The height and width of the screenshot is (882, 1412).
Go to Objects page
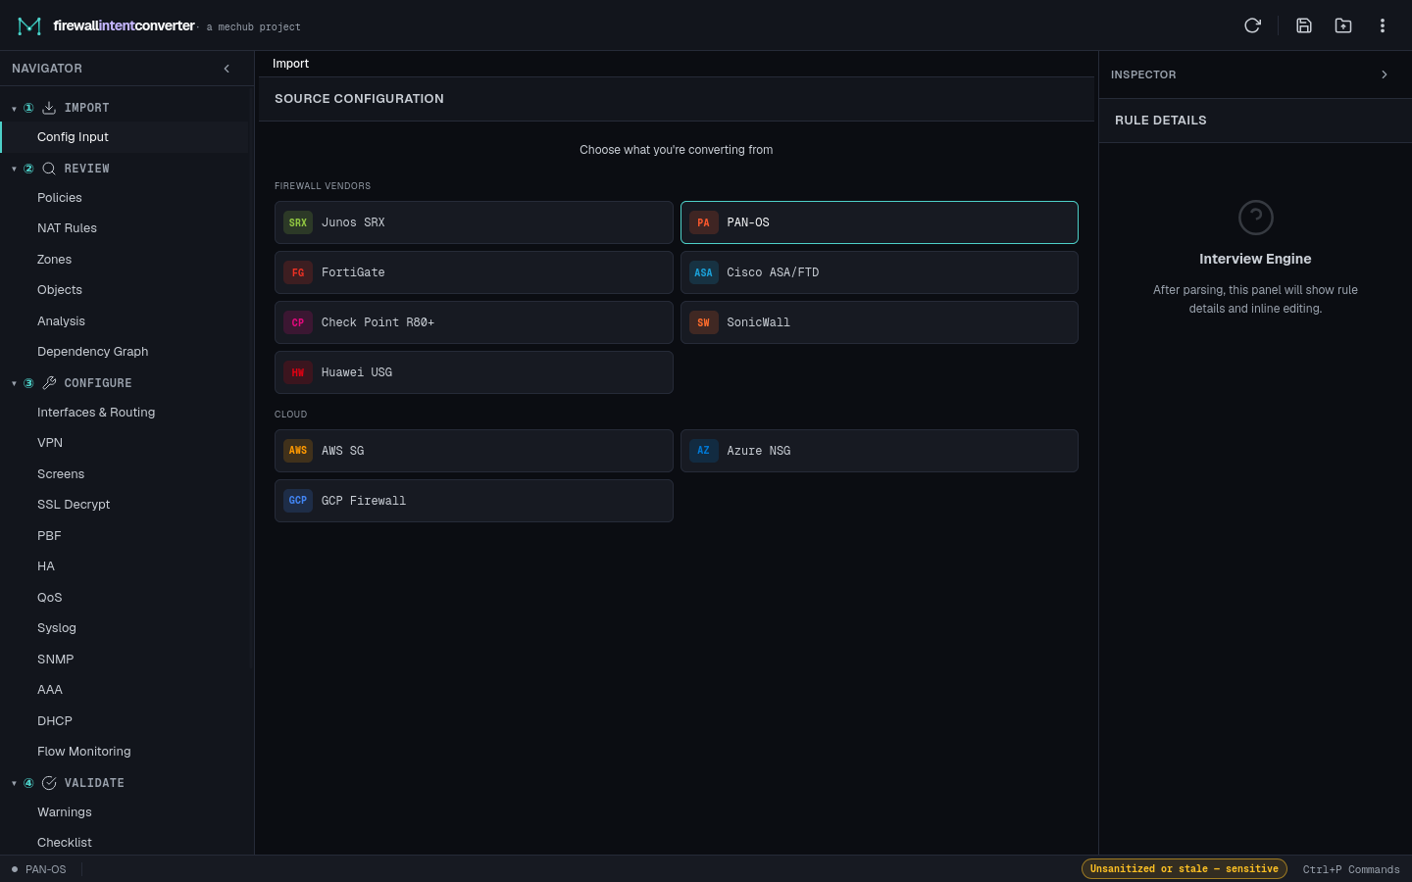127,290
